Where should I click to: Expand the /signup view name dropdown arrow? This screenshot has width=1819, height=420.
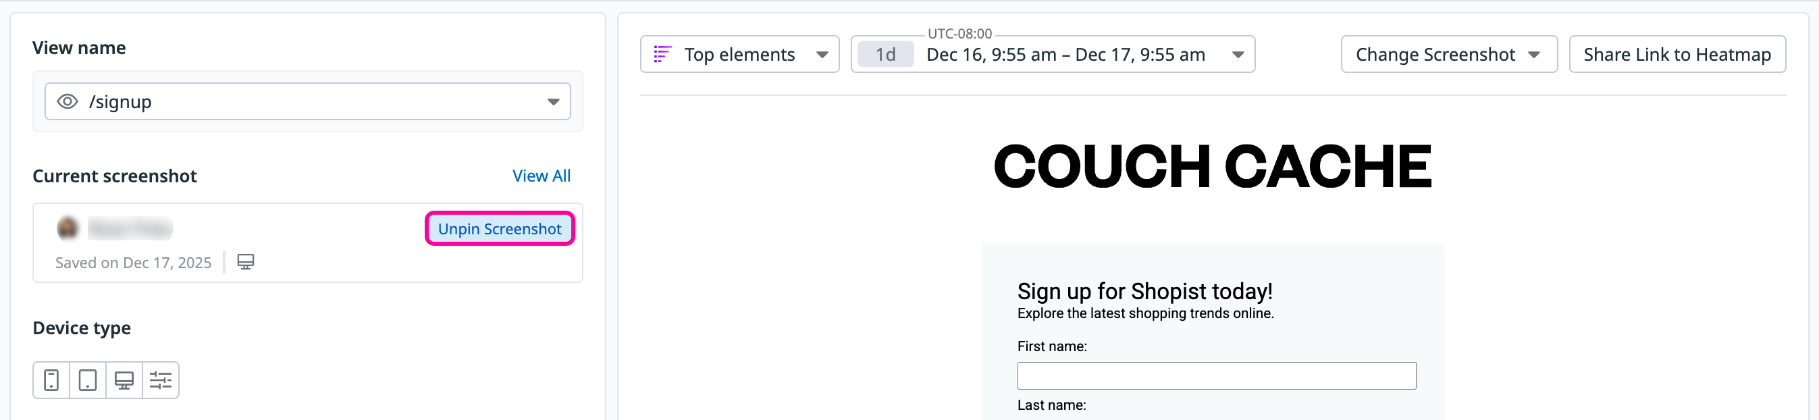click(x=553, y=102)
